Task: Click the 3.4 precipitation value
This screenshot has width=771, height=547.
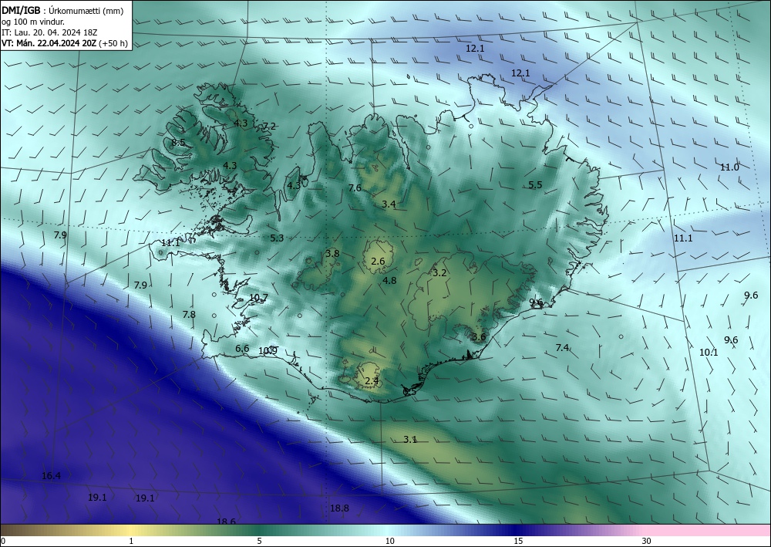Action: (x=389, y=204)
